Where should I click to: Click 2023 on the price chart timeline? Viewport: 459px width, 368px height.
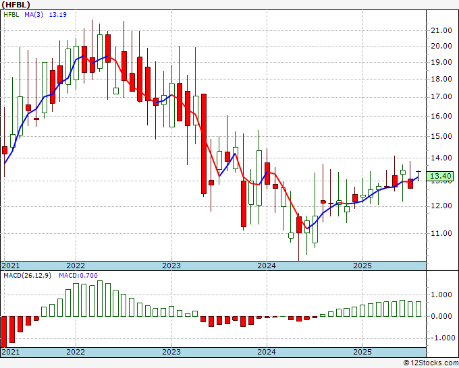(171, 266)
